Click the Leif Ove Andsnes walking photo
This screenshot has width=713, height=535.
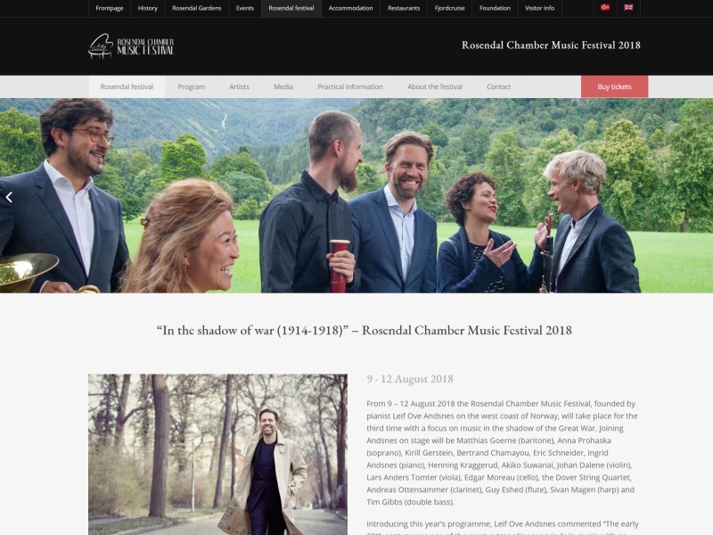(217, 455)
